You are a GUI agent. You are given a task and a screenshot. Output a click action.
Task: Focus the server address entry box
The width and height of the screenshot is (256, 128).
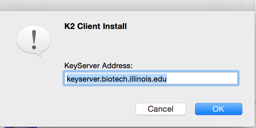(x=150, y=78)
